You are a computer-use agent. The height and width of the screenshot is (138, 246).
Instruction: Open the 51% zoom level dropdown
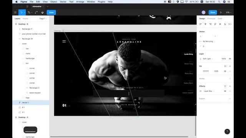(229, 12)
